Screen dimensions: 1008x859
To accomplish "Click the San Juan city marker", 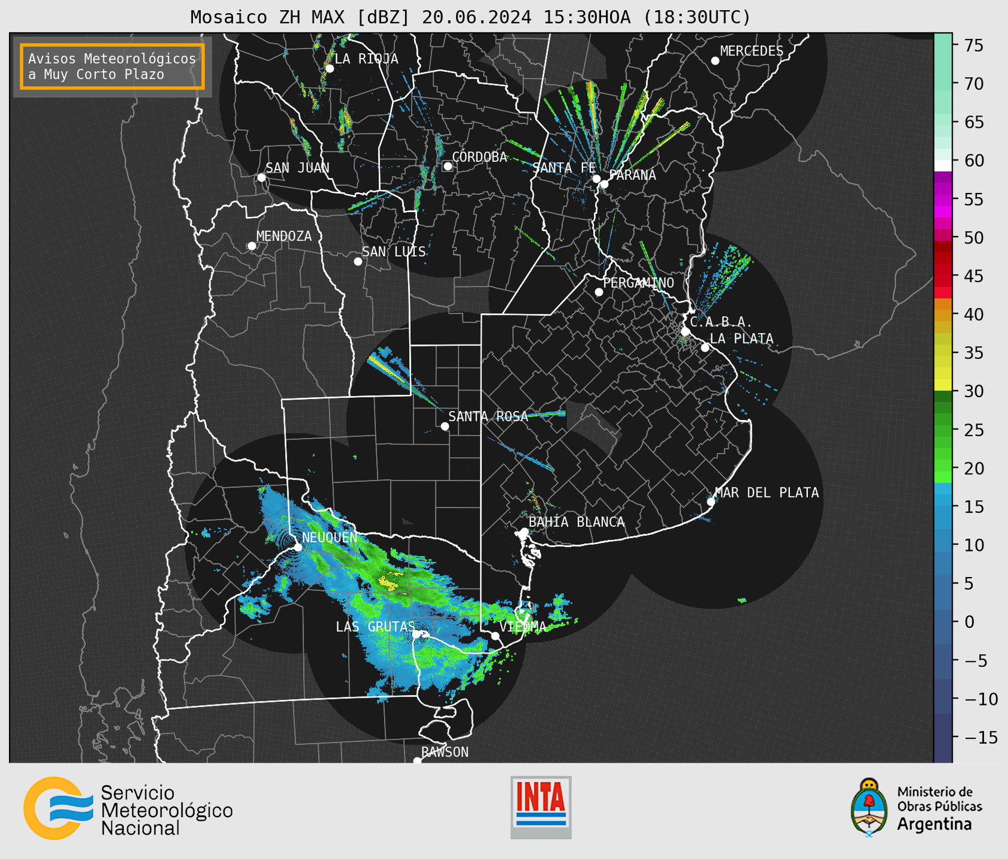I will coord(261,177).
